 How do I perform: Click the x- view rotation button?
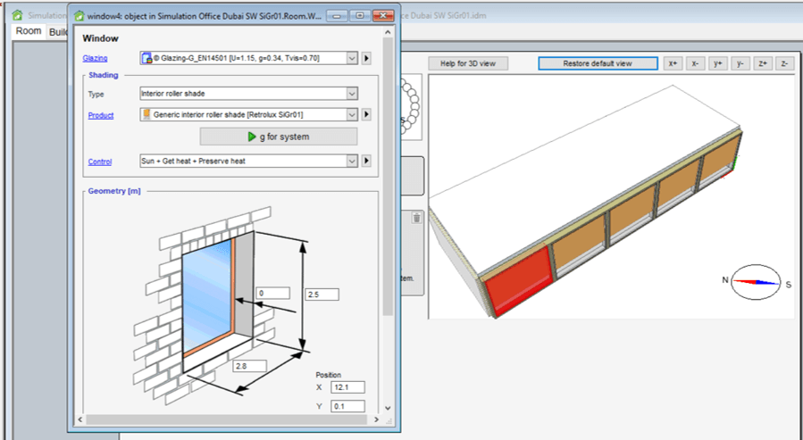(696, 63)
